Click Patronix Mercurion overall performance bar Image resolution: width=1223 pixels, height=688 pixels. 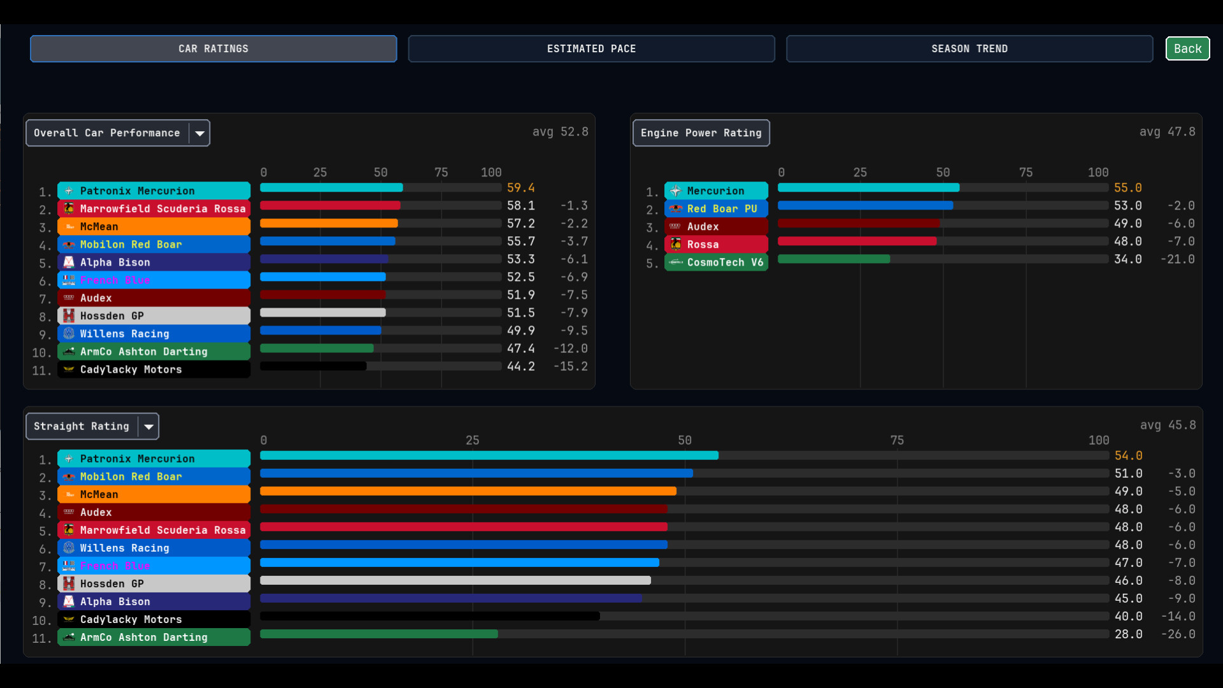[x=331, y=188]
